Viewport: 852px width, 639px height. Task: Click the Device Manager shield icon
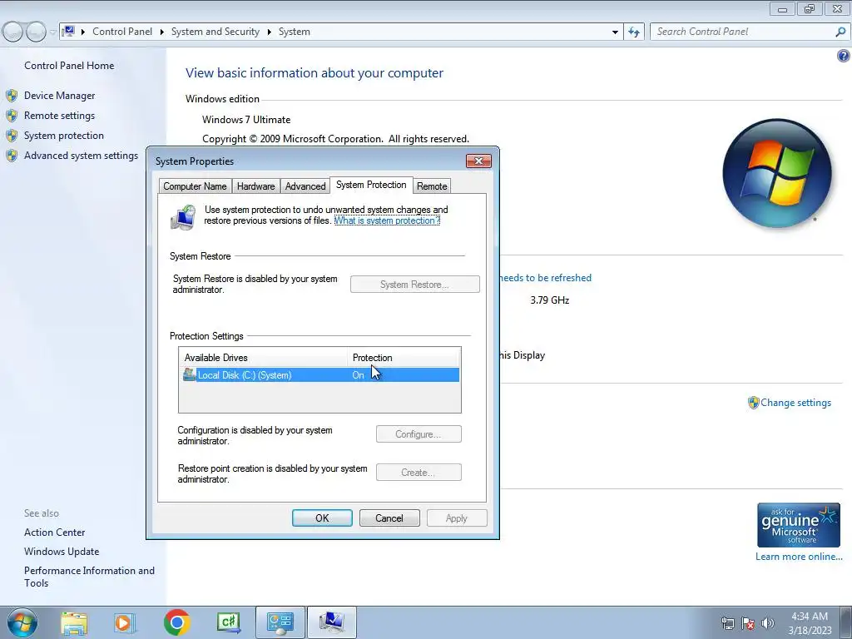tap(12, 97)
